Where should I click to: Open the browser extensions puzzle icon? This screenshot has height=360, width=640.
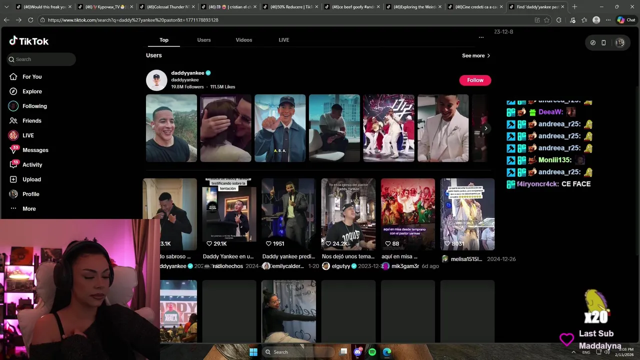pos(558,20)
